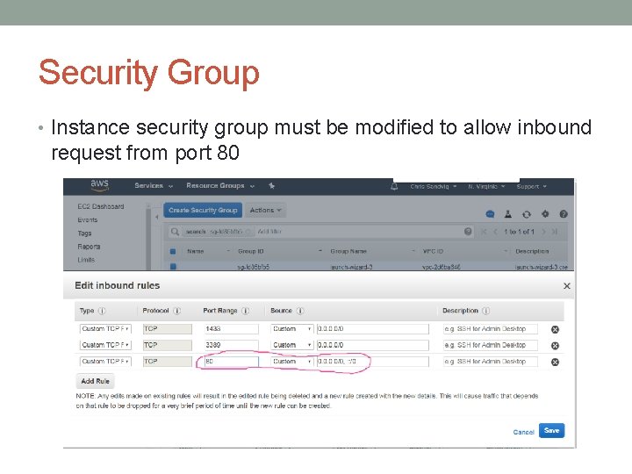Open the Actions dropdown

click(x=265, y=211)
